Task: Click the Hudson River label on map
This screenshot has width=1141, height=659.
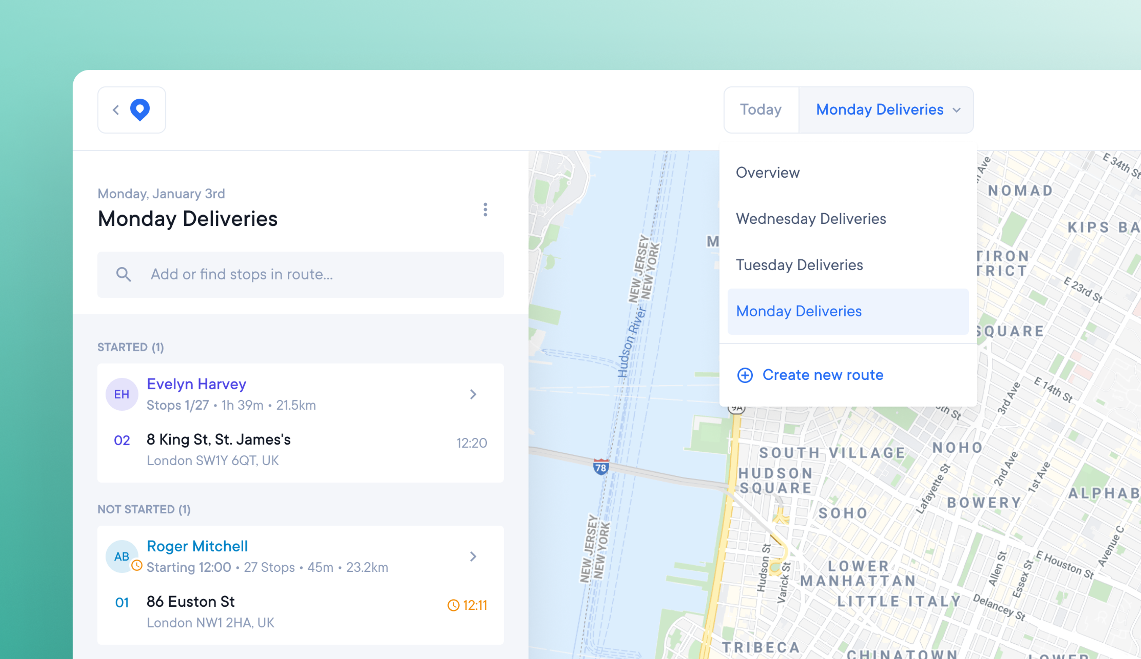Action: click(x=631, y=343)
